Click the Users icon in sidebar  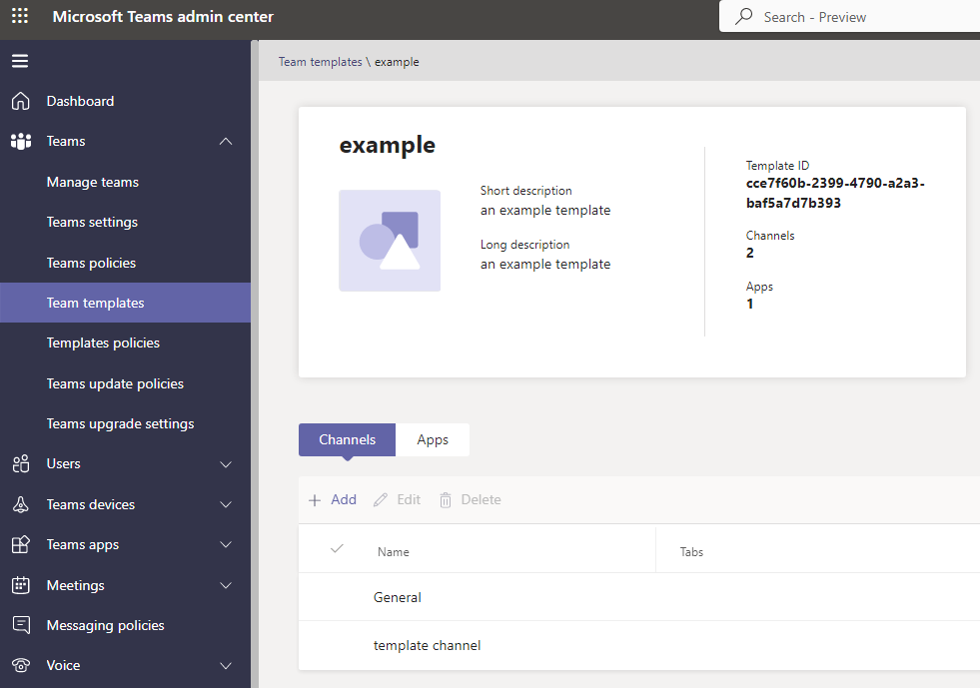[x=21, y=463]
